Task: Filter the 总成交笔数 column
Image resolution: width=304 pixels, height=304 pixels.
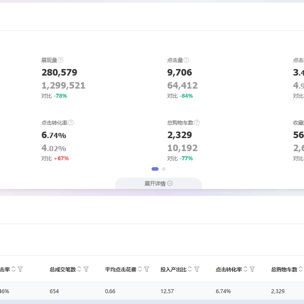Action: point(86,269)
